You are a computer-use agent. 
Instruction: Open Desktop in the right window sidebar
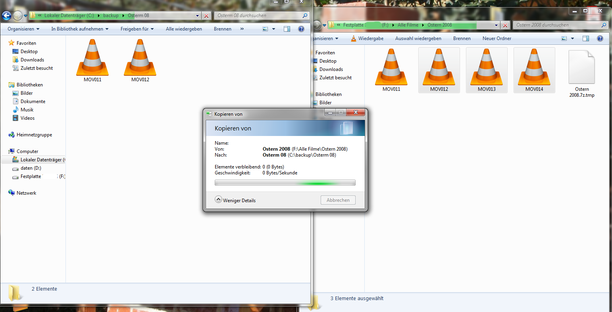328,61
